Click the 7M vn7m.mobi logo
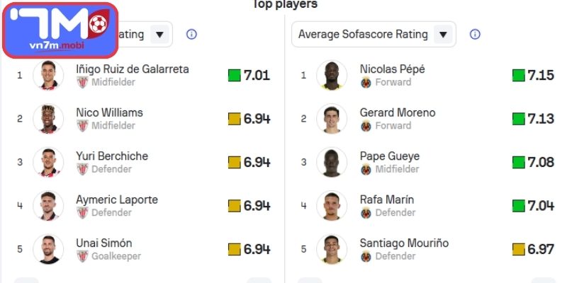This screenshot has height=283, width=567. tap(60, 30)
